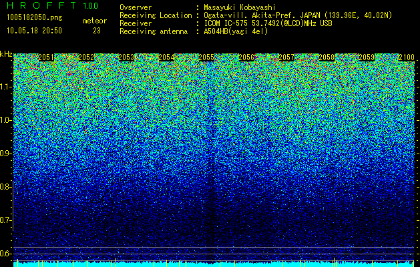Click the Receiving Location label
This screenshot has width=420, height=267.
[156, 15]
